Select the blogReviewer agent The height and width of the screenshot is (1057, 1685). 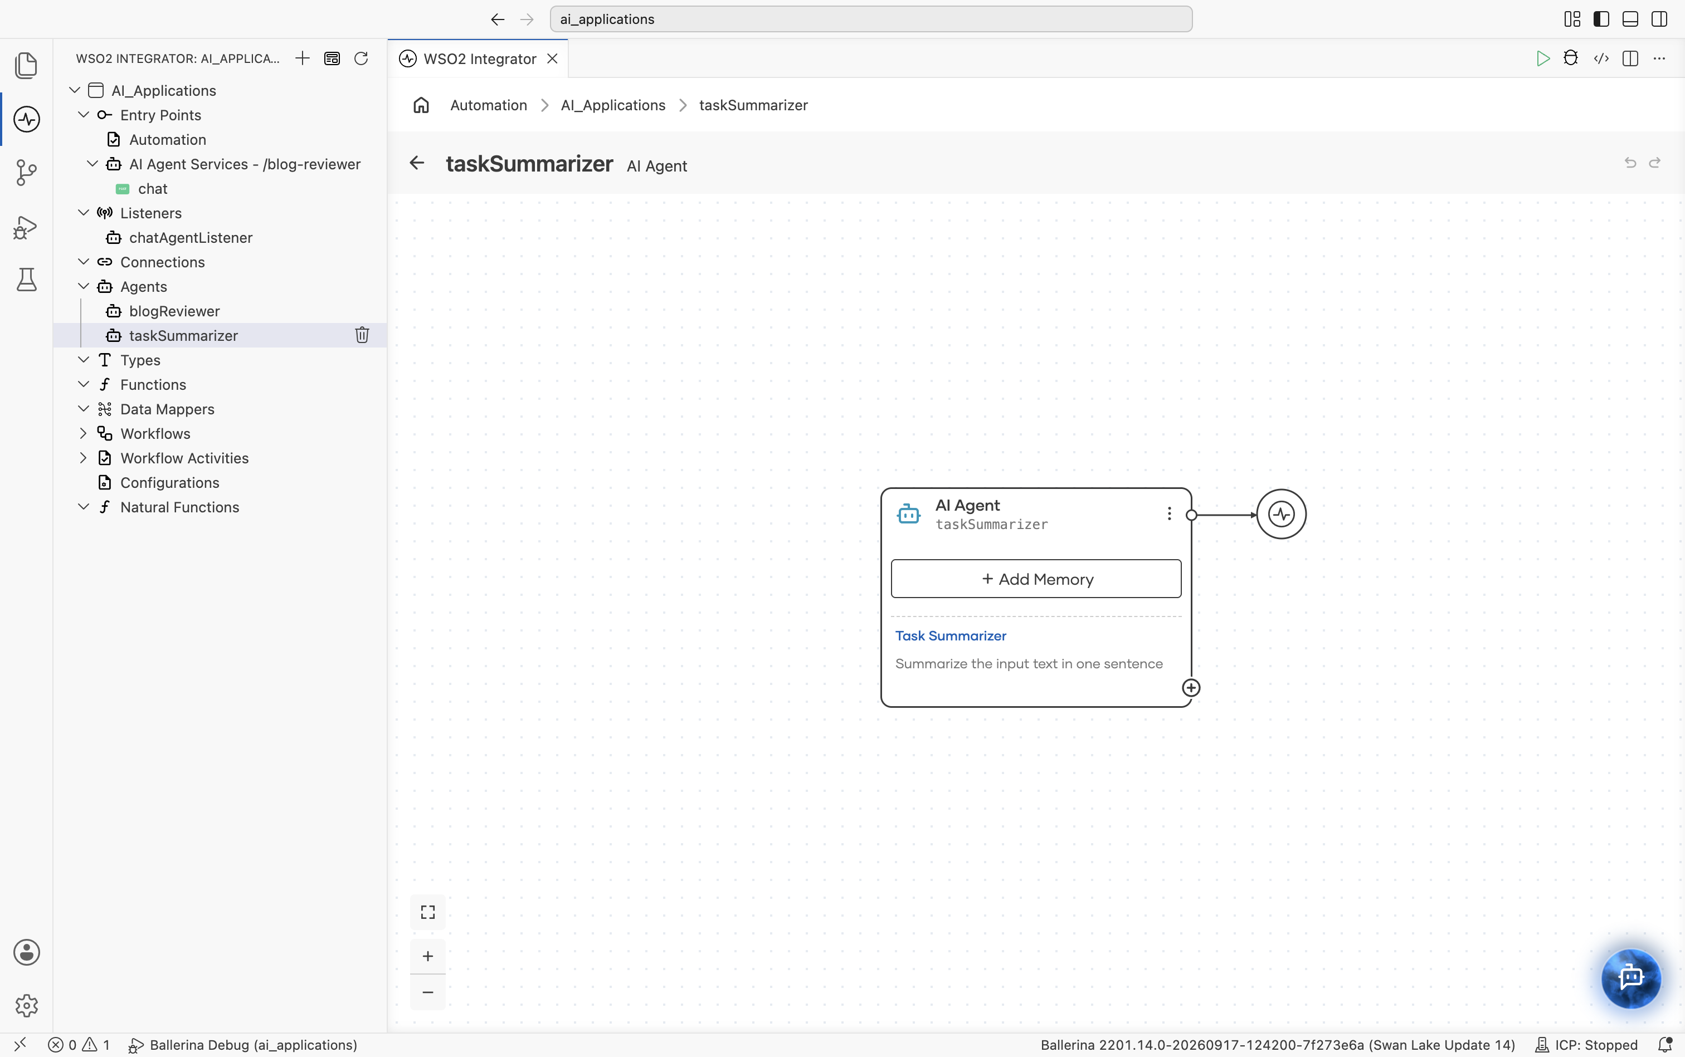(x=174, y=311)
